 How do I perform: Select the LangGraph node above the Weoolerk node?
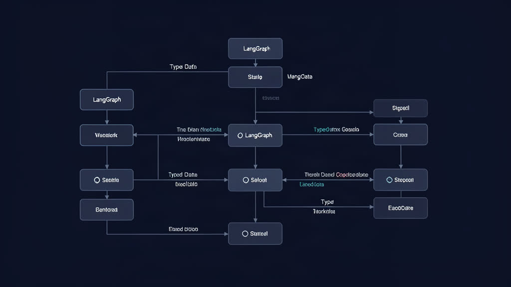(x=107, y=100)
